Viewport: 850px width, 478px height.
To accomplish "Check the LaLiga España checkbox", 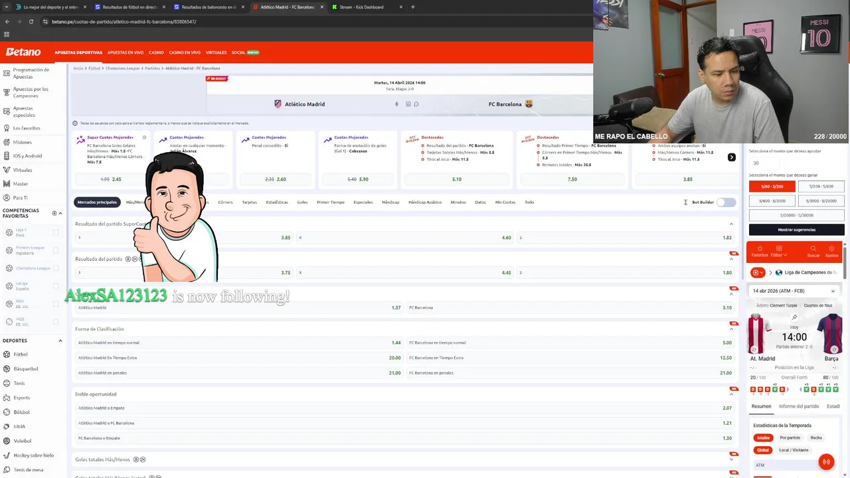I will (x=56, y=286).
